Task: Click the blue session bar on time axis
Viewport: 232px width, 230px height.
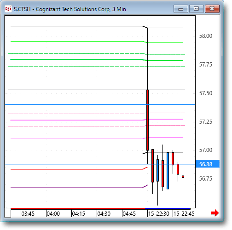Action: click(168, 209)
